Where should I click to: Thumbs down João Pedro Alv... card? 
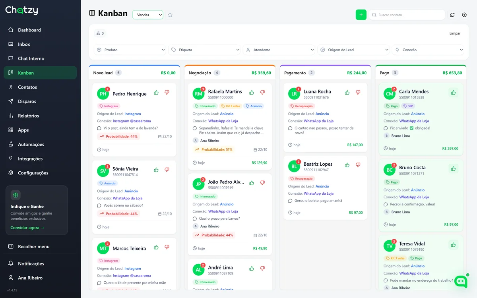click(262, 183)
